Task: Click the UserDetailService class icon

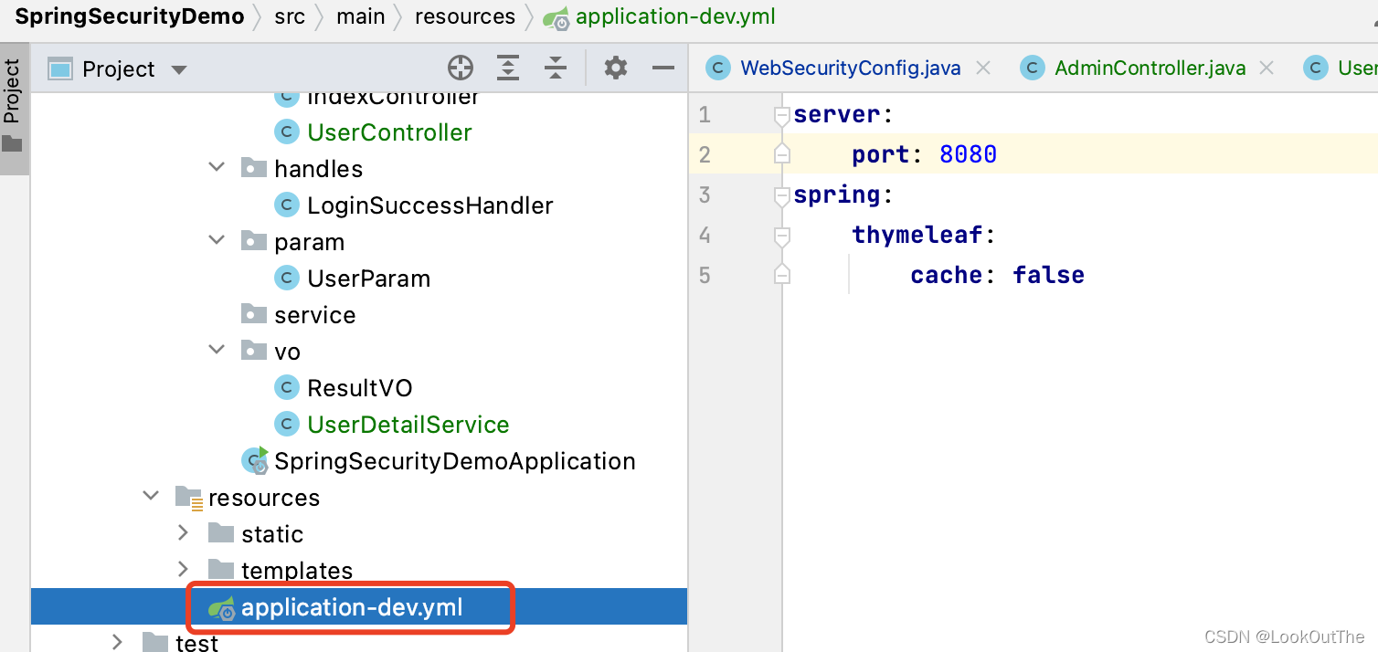Action: pos(287,425)
